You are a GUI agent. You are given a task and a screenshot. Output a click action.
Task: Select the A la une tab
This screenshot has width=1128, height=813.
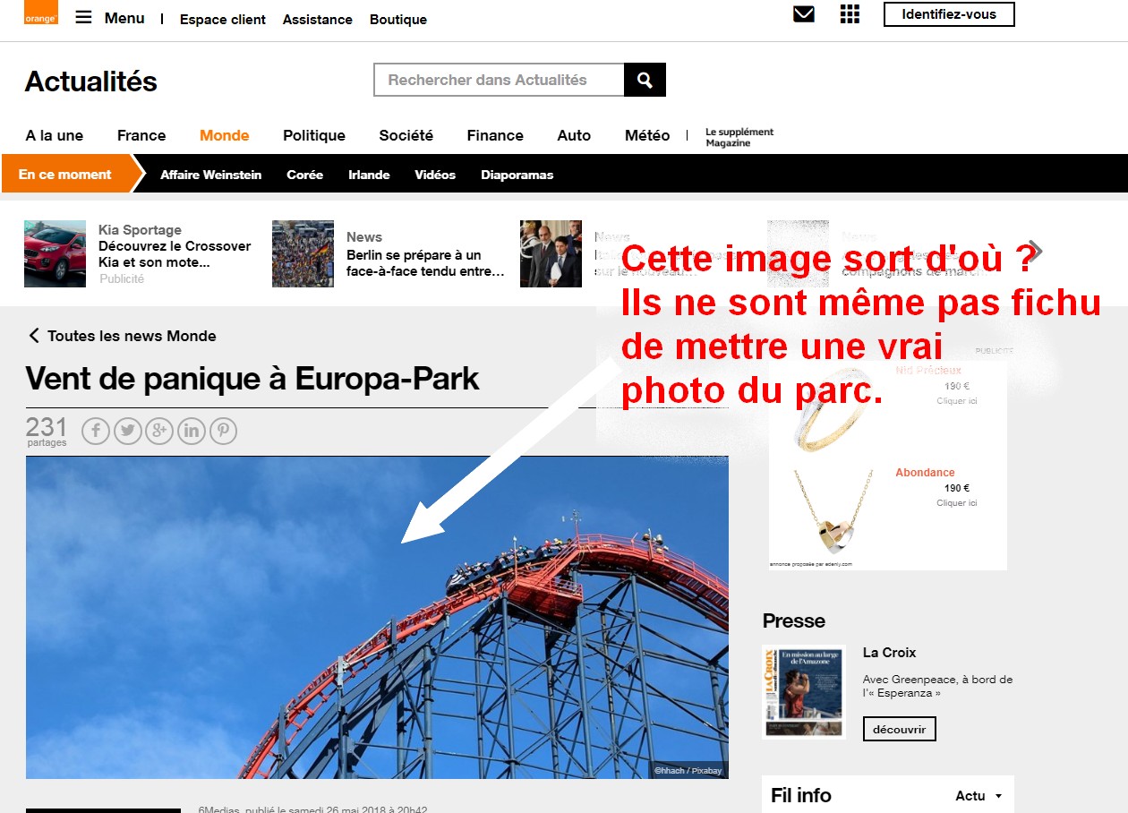(55, 135)
